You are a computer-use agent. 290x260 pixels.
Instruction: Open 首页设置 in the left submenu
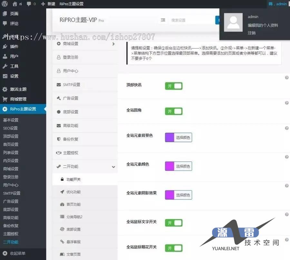[11, 144]
